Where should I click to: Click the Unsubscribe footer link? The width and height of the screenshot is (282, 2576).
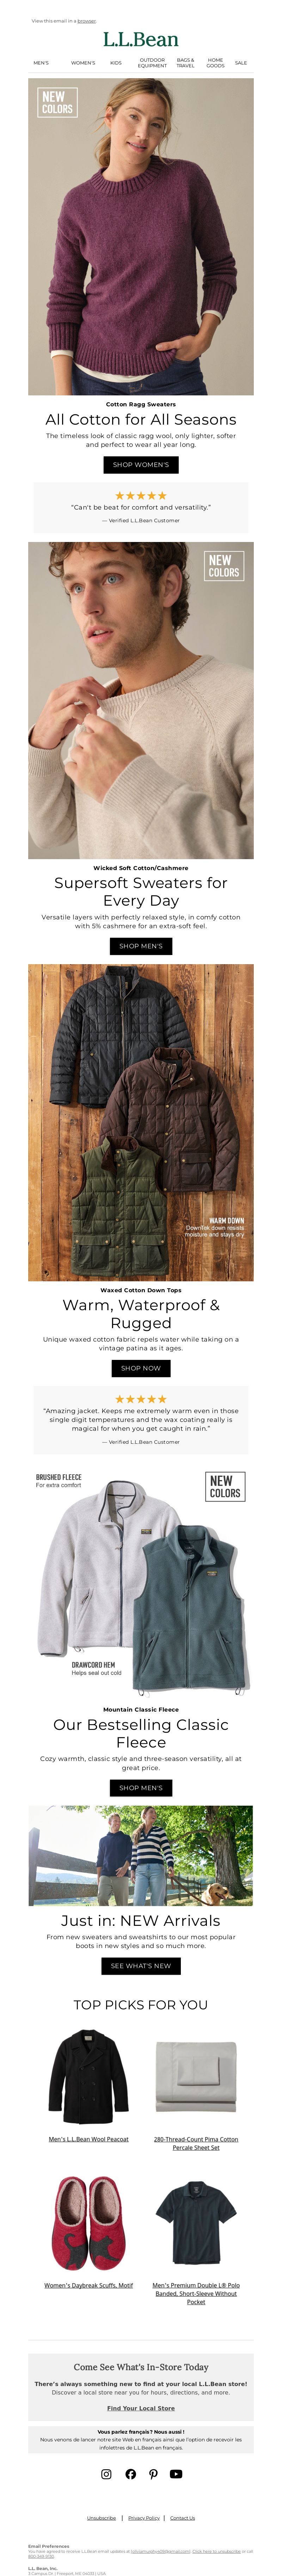click(x=101, y=2518)
